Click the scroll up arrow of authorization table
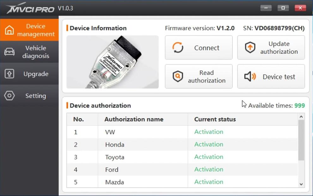This screenshot has height=196, width=313. (301, 117)
